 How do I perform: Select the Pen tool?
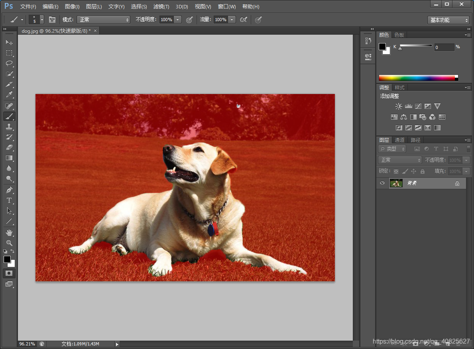10,190
